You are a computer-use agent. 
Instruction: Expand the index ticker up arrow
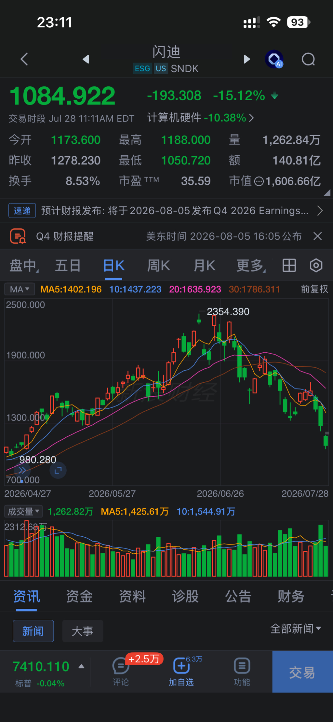82,667
